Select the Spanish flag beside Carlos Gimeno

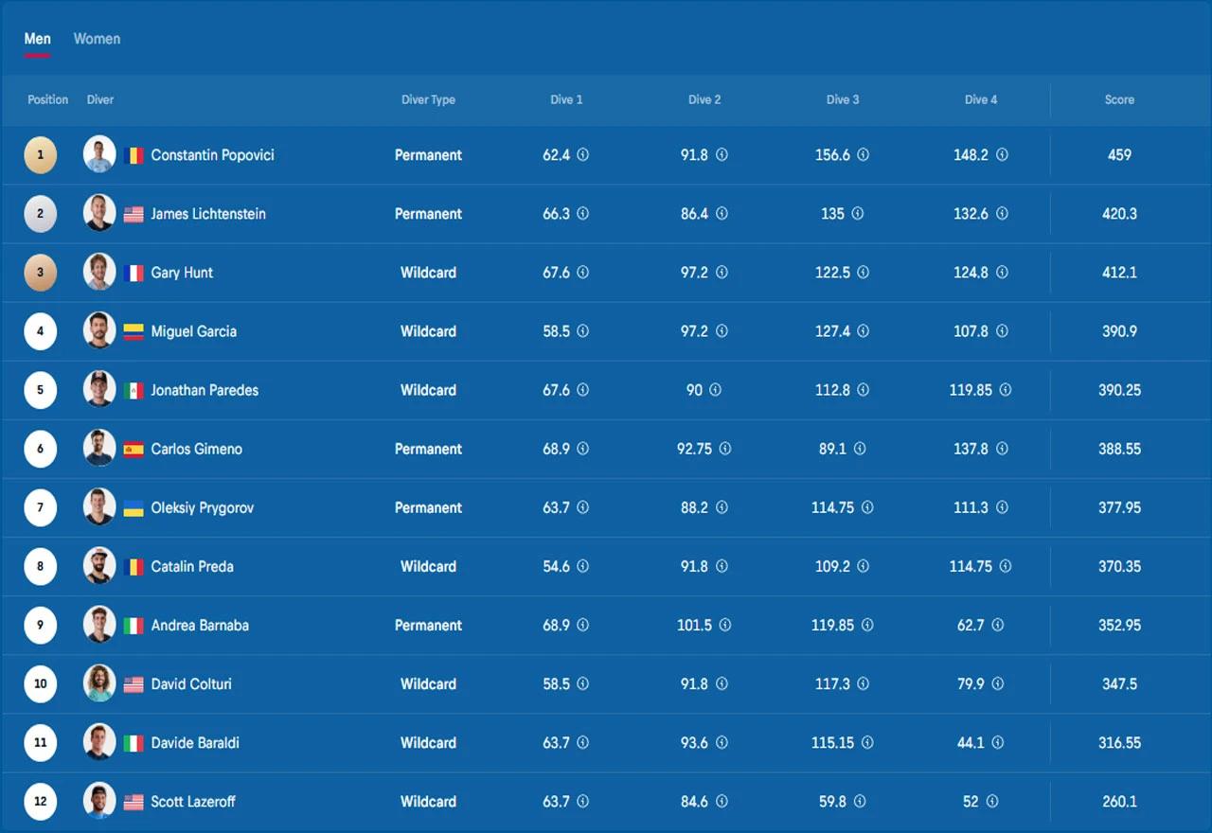tap(134, 449)
